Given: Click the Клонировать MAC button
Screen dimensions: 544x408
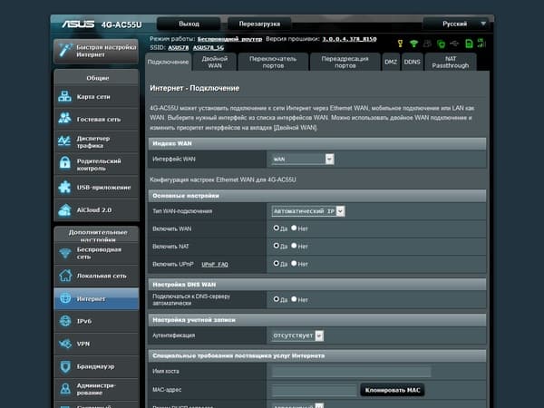Looking at the screenshot, I should pyautogui.click(x=393, y=390).
